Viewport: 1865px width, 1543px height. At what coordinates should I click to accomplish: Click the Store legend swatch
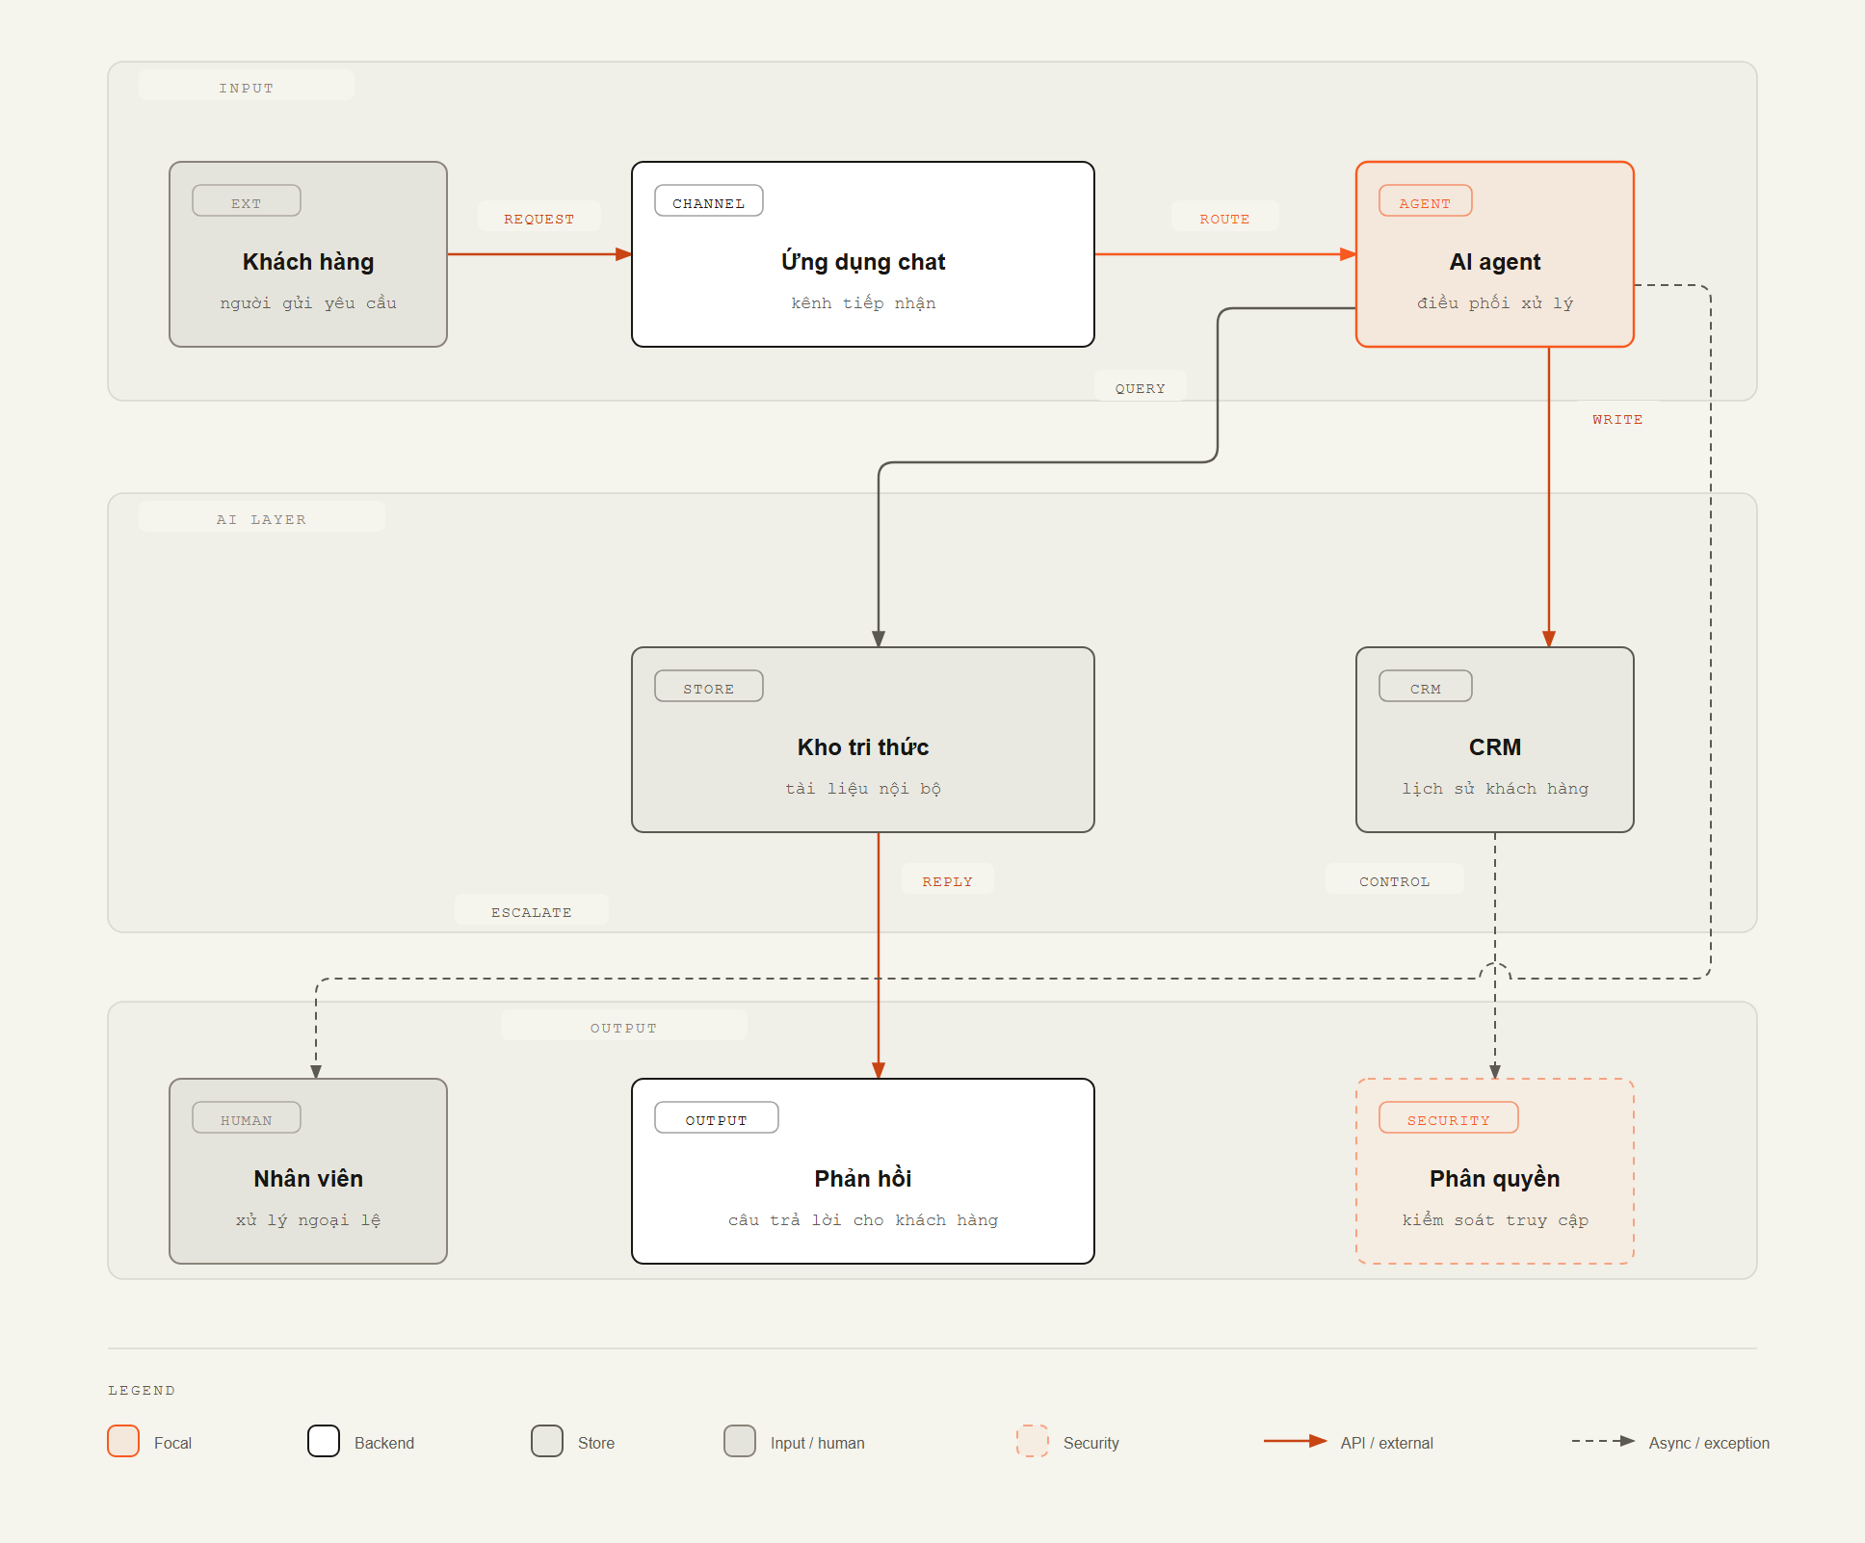tap(547, 1441)
